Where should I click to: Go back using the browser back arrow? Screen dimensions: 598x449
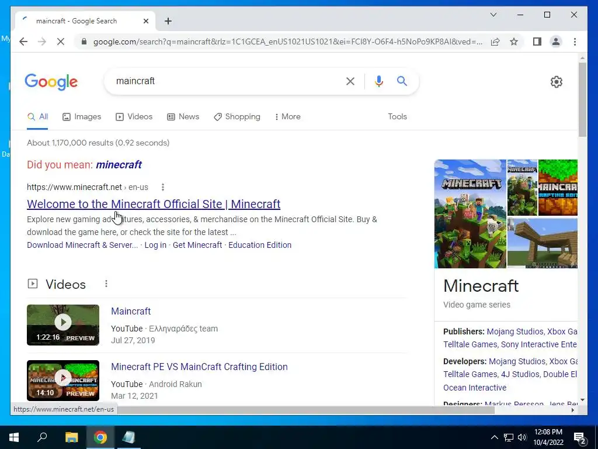point(23,42)
